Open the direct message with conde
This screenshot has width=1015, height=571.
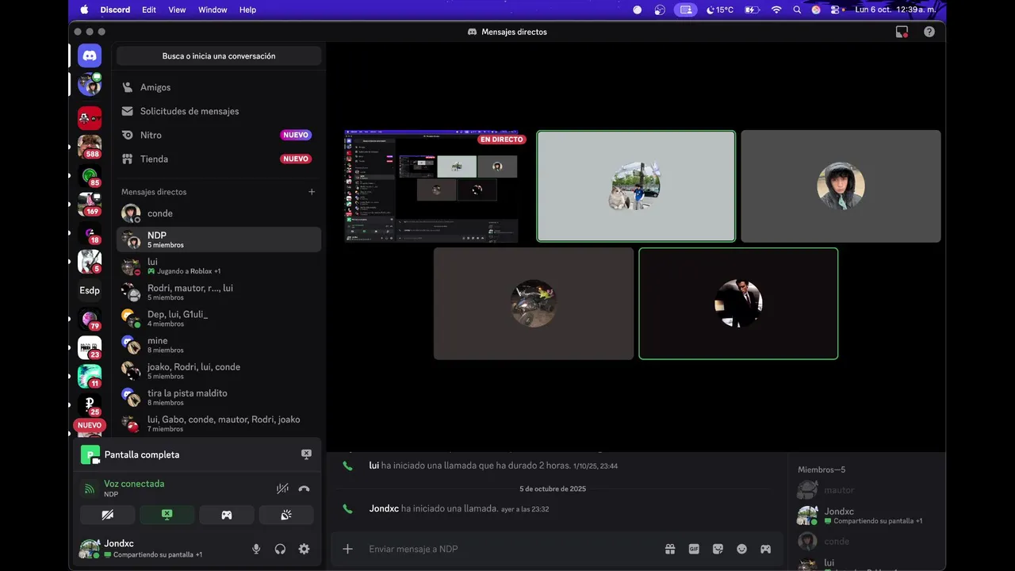click(x=219, y=213)
